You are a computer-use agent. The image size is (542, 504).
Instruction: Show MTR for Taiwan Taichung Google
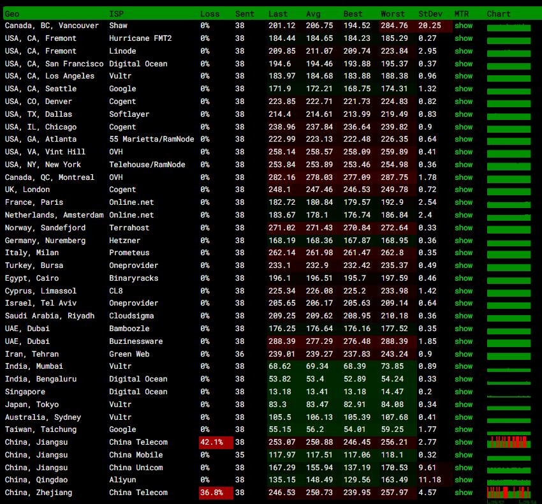tap(464, 429)
